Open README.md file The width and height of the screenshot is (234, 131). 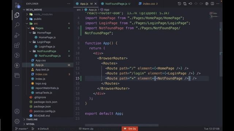click(x=42, y=116)
